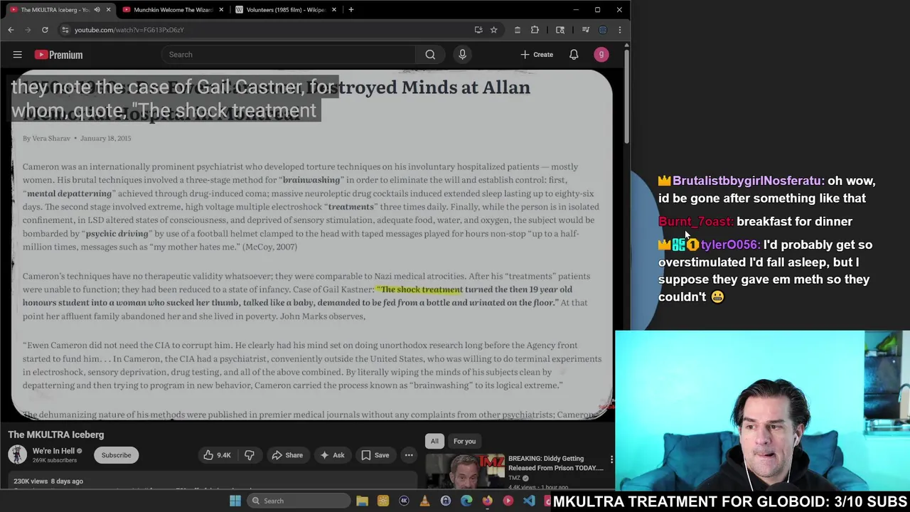Viewport: 910px width, 512px height.
Task: Start voice search with the microphone
Action: click(x=462, y=55)
